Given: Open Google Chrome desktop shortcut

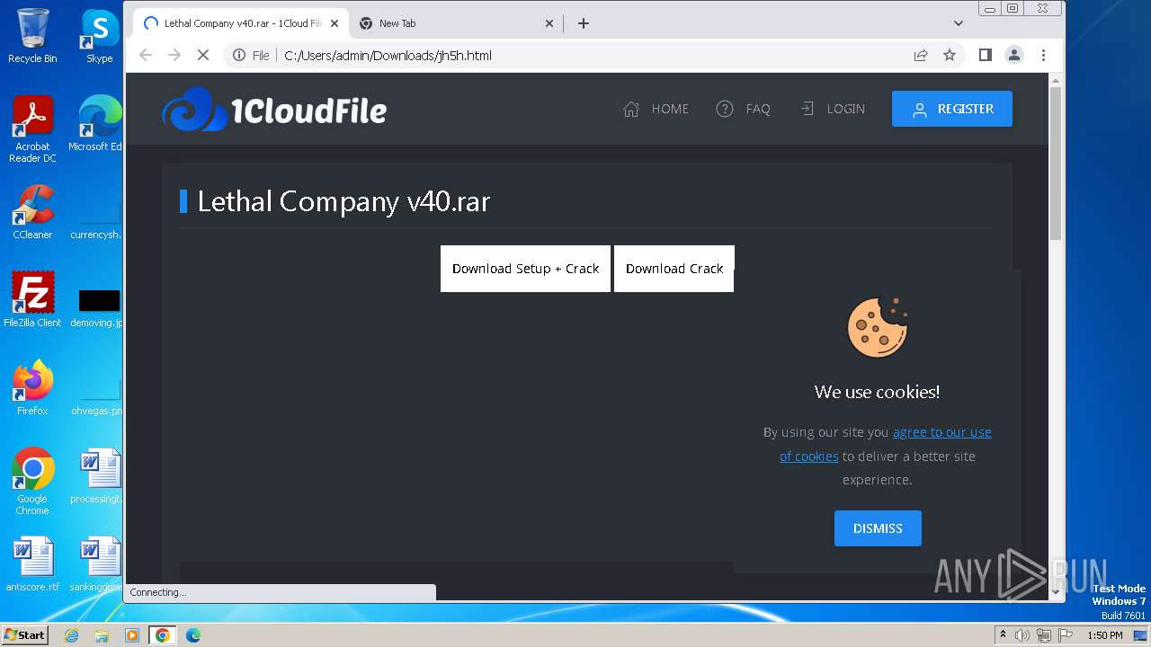Looking at the screenshot, I should [32, 482].
